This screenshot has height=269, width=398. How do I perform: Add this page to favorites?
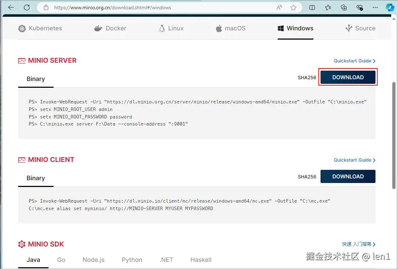[293, 7]
